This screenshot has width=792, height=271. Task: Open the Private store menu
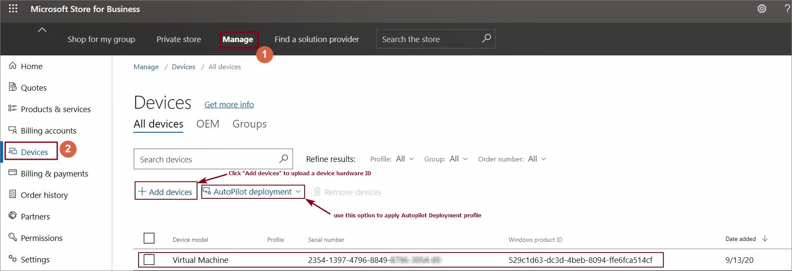click(x=179, y=39)
